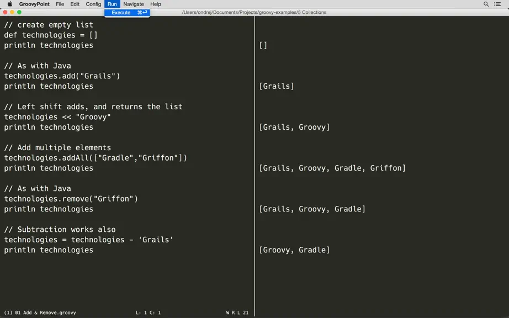Viewport: 509px width, 318px height.
Task: Open the Edit menu
Action: 75,4
